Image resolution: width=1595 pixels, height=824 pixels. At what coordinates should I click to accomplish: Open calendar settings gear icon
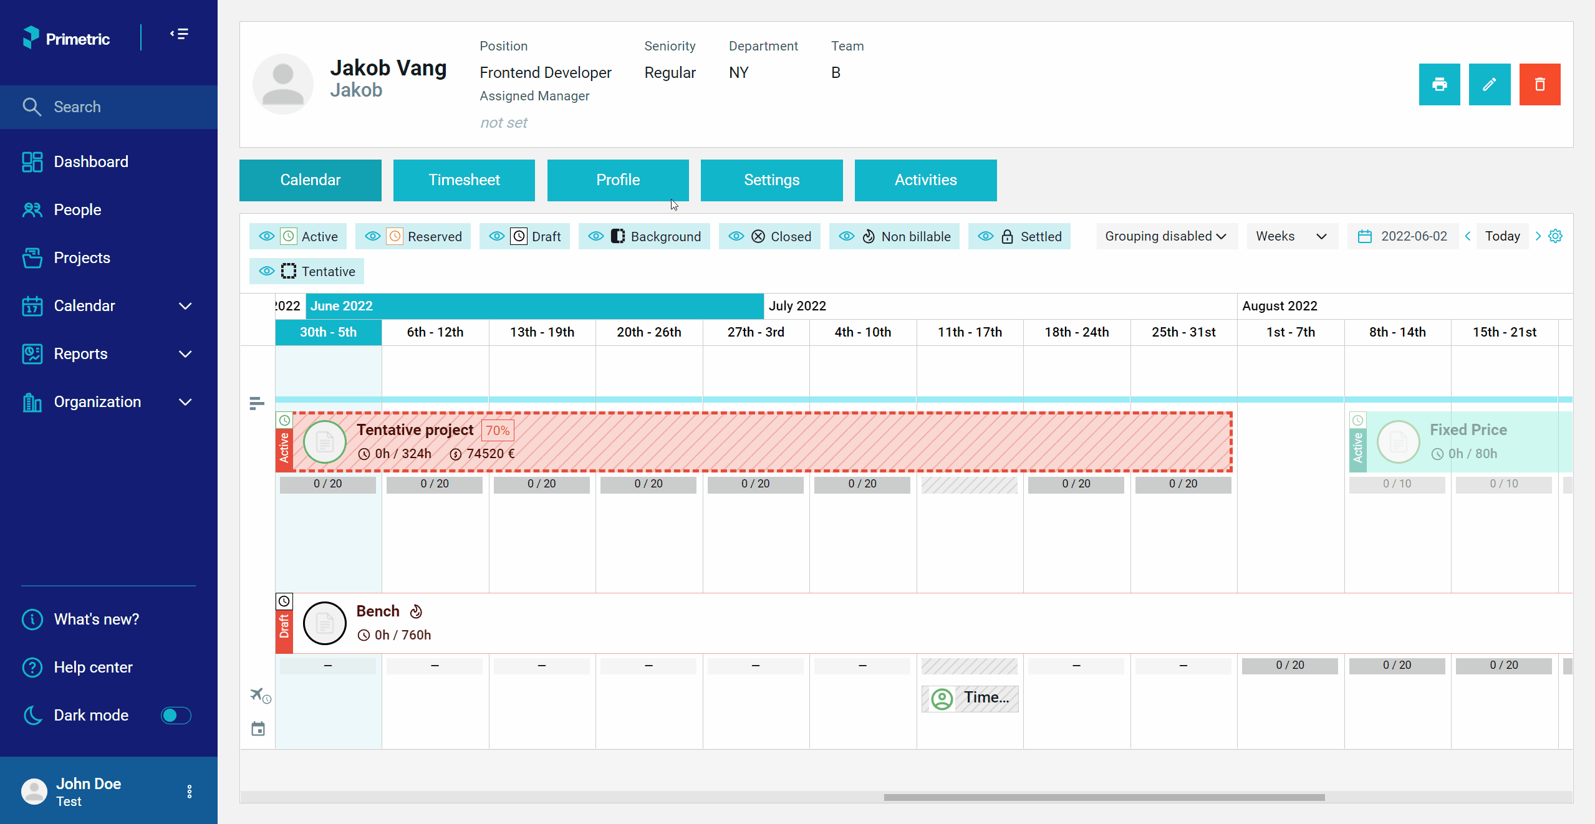(1556, 236)
